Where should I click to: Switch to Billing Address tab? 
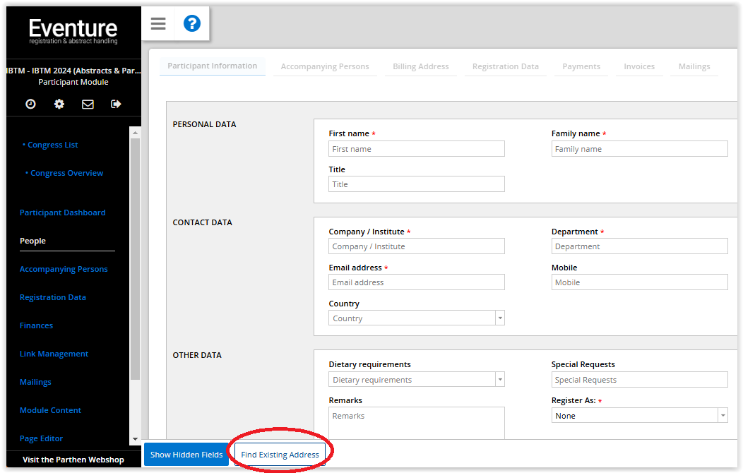tap(420, 67)
